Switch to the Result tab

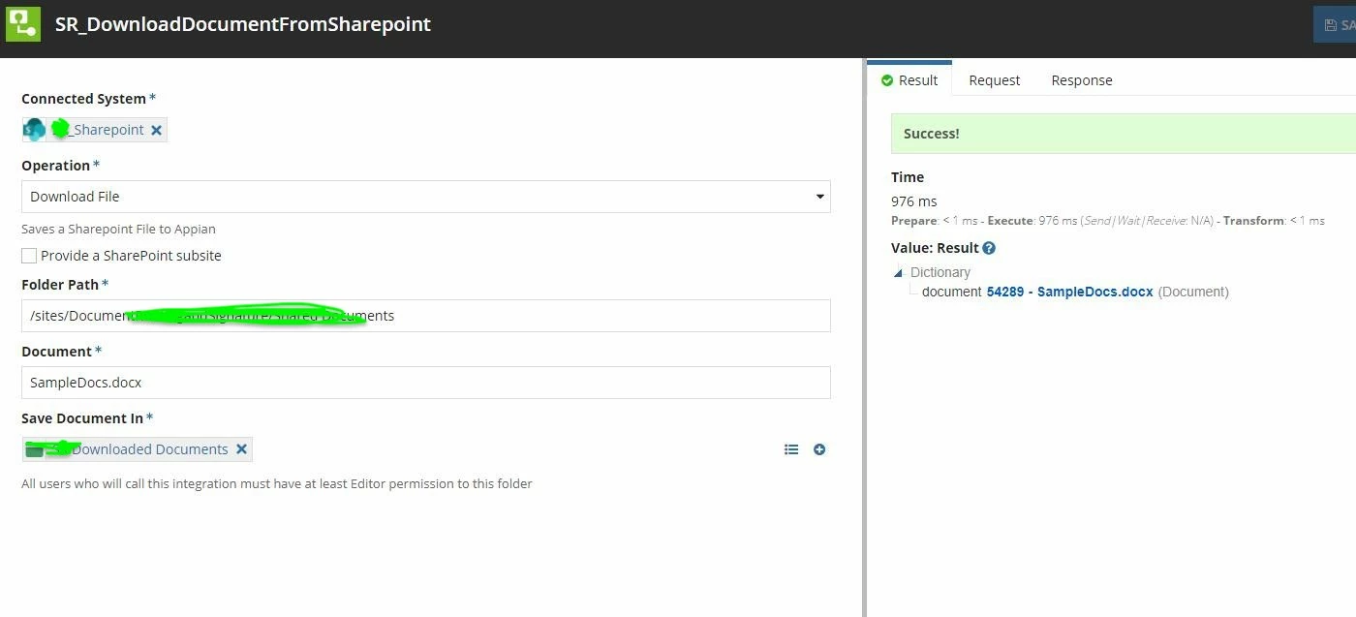coord(909,79)
